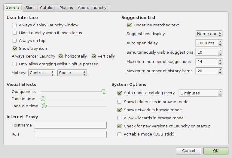Open the Plugins tab
This screenshot has height=158, width=232.
click(66, 8)
